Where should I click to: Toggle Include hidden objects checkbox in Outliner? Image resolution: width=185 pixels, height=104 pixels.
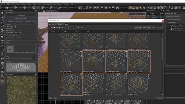[x=166, y=19]
